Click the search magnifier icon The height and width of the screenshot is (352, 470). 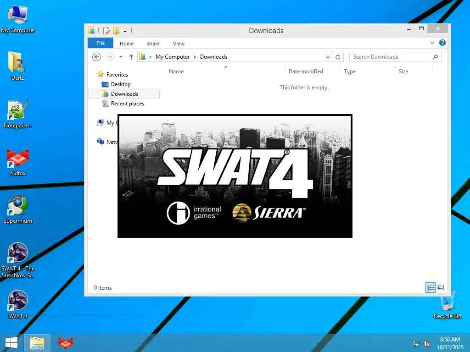click(435, 57)
